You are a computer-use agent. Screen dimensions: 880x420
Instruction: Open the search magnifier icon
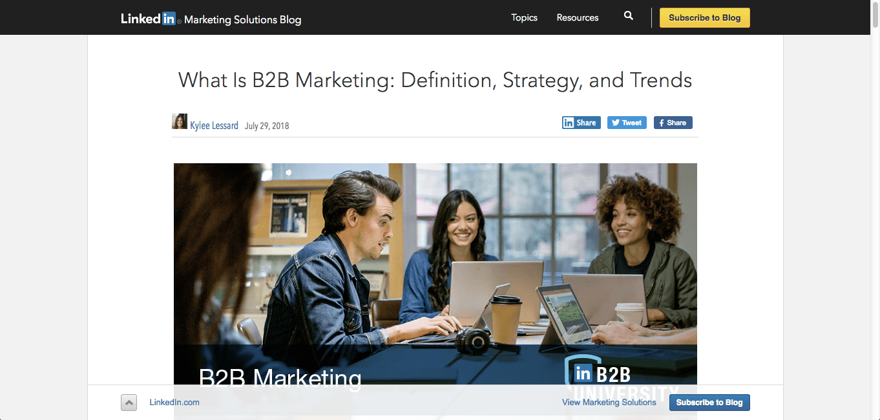629,16
